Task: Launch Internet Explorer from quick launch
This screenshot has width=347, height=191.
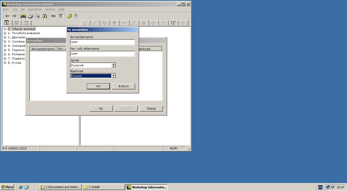Action: point(21,187)
